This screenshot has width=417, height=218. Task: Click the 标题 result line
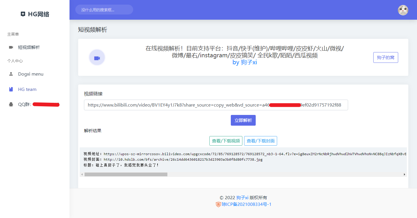121,165
